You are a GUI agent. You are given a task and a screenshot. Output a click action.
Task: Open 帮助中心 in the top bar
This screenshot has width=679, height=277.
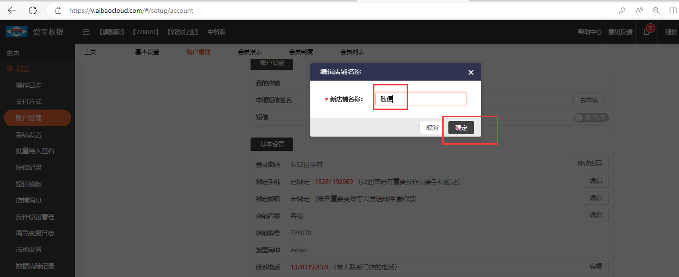point(589,32)
